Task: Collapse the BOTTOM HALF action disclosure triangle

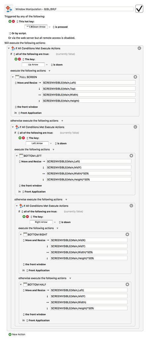Action: coord(21,285)
